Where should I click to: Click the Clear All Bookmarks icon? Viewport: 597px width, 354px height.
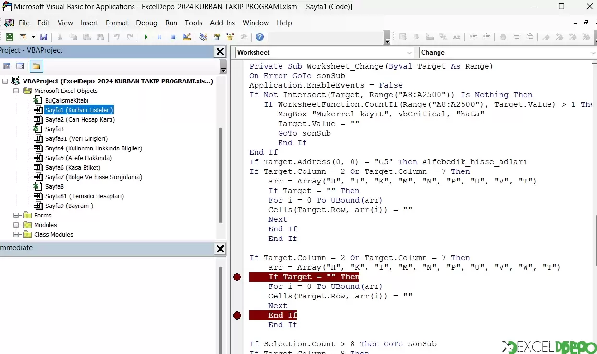click(586, 37)
